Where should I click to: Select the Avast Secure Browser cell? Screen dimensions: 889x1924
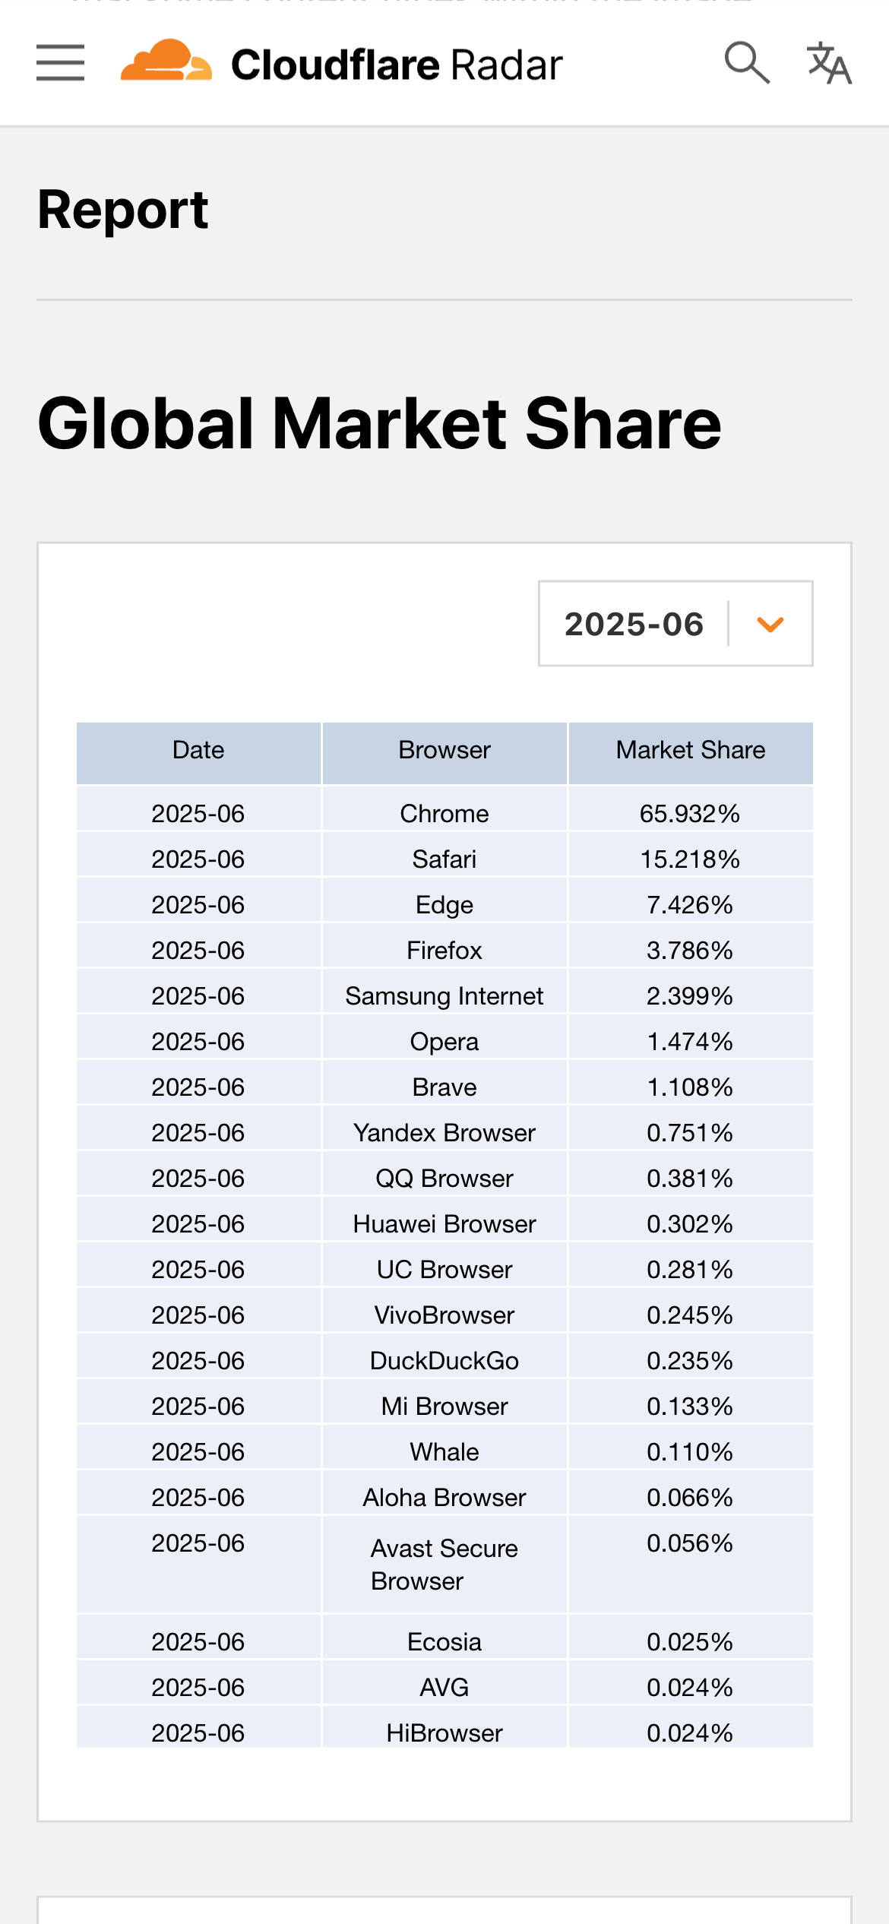pyautogui.click(x=444, y=1565)
